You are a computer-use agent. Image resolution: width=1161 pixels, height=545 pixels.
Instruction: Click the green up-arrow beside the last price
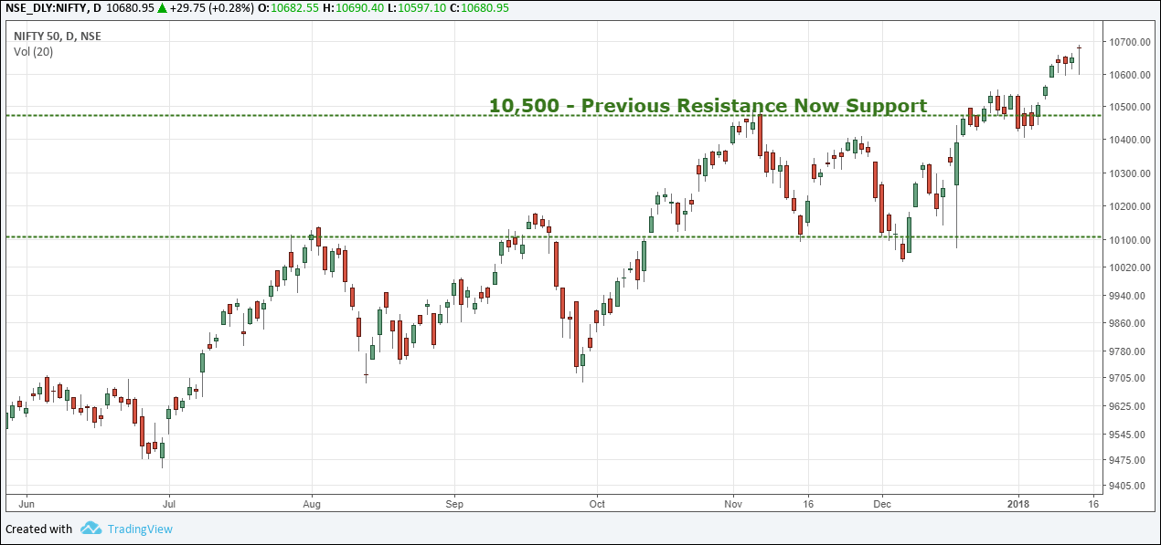[x=163, y=8]
